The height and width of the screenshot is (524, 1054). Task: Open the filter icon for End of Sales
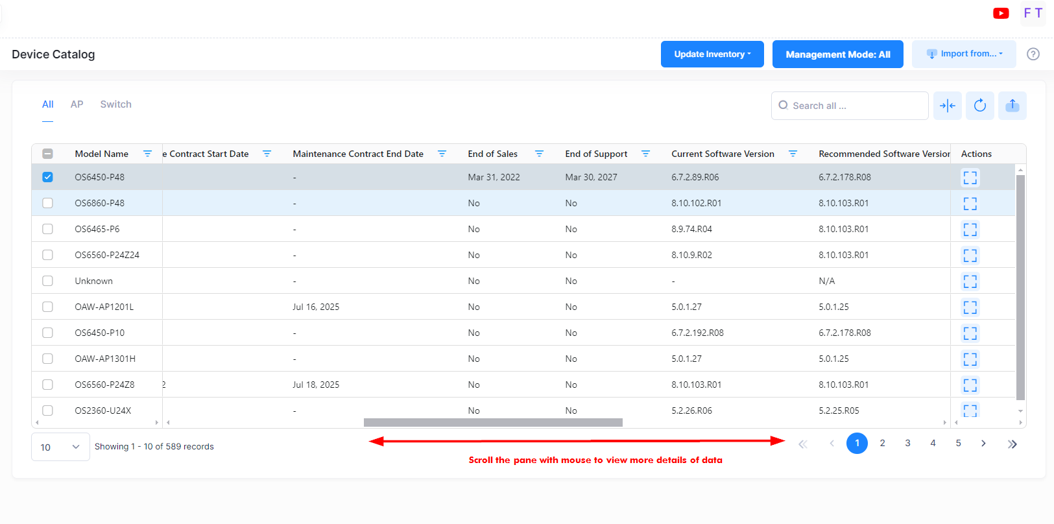(x=539, y=154)
